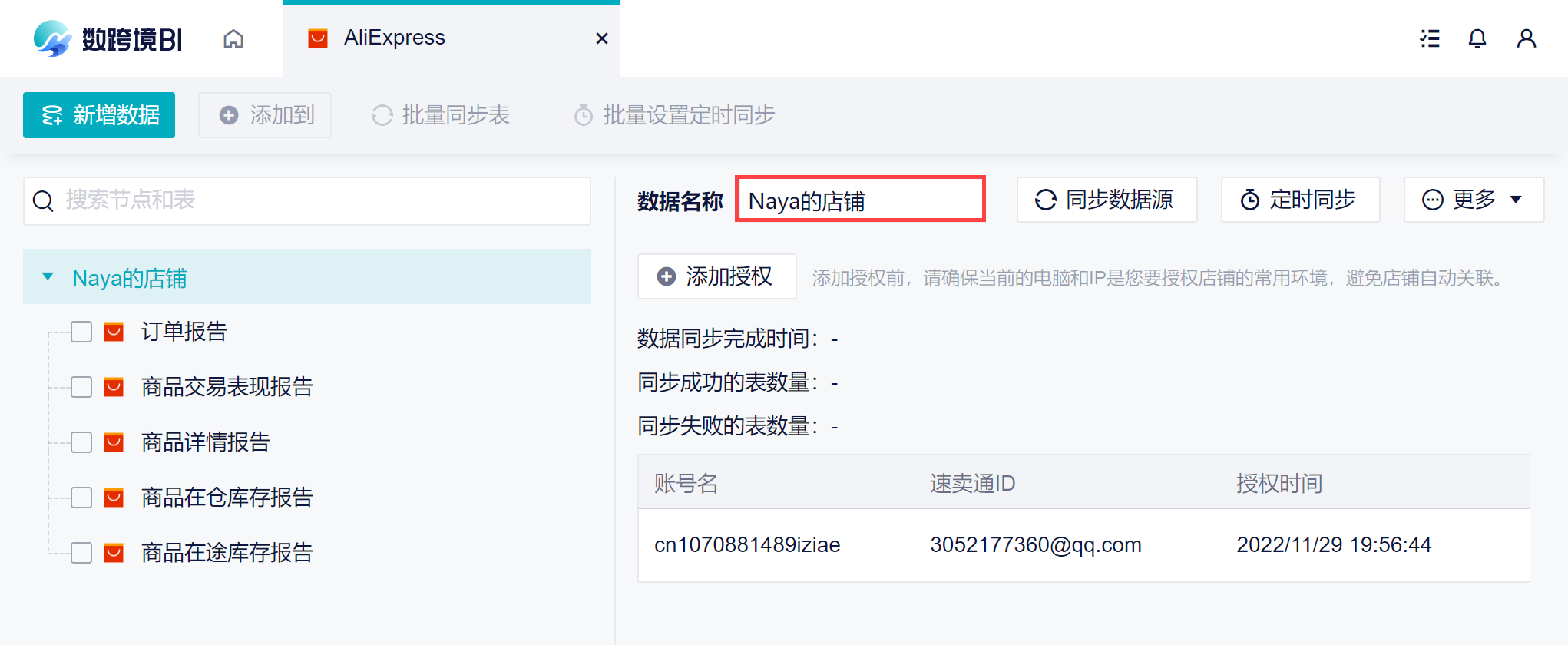Click the 添加授权 button
Viewport: 1568px width, 645px height.
[x=716, y=276]
